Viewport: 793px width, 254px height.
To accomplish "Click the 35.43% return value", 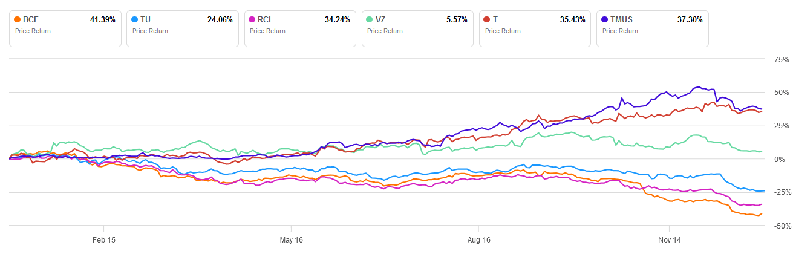I will coord(572,19).
